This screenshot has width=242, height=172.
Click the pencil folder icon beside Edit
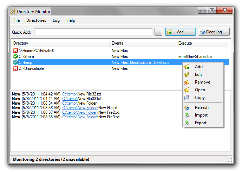pos(187,74)
